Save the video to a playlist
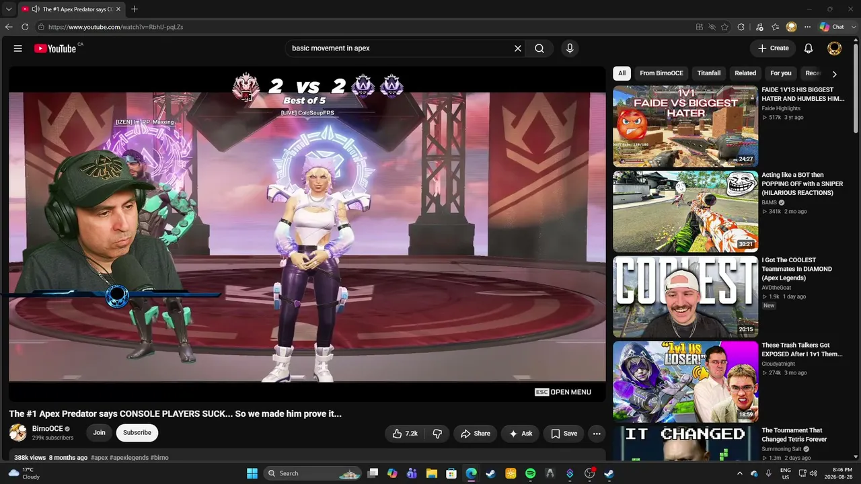Screen dimensions: 861x484 click(564, 434)
